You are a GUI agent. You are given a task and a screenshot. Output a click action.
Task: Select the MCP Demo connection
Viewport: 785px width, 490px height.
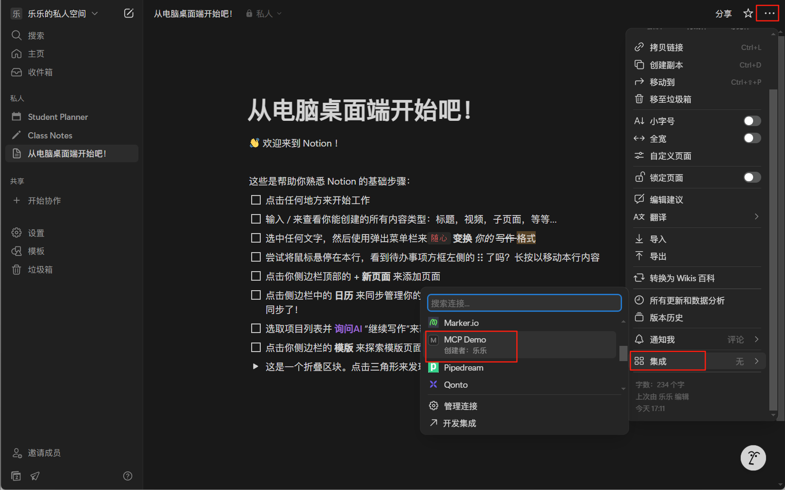pos(520,345)
